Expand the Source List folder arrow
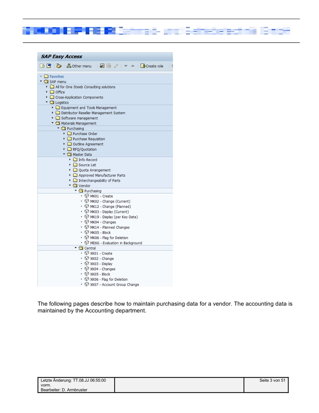 pyautogui.click(x=70, y=165)
